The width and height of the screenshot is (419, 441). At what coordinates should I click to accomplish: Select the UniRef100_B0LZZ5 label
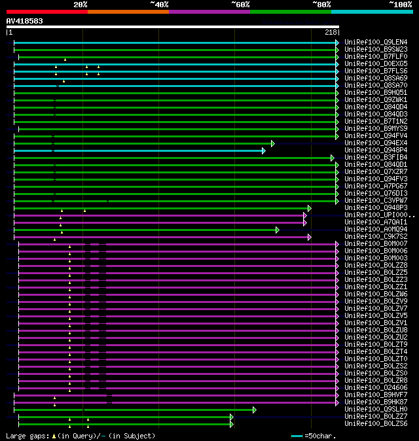pos(376,273)
